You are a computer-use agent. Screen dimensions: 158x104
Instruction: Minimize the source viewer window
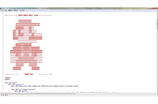pos(149,8)
